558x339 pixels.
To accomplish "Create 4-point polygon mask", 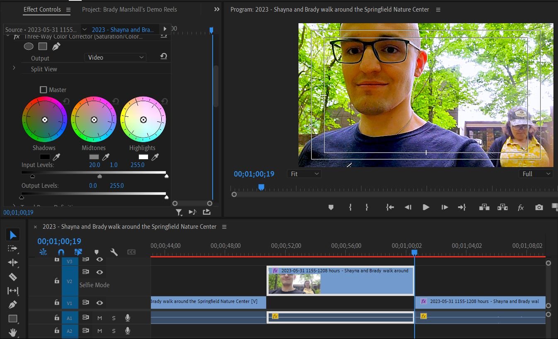I will click(x=43, y=46).
